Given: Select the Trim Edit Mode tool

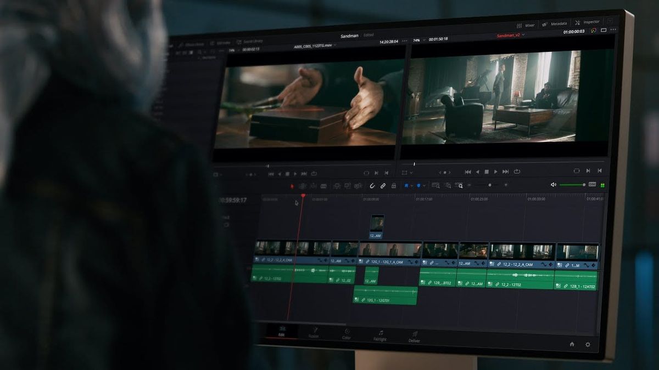Looking at the screenshot, I should (x=302, y=186).
